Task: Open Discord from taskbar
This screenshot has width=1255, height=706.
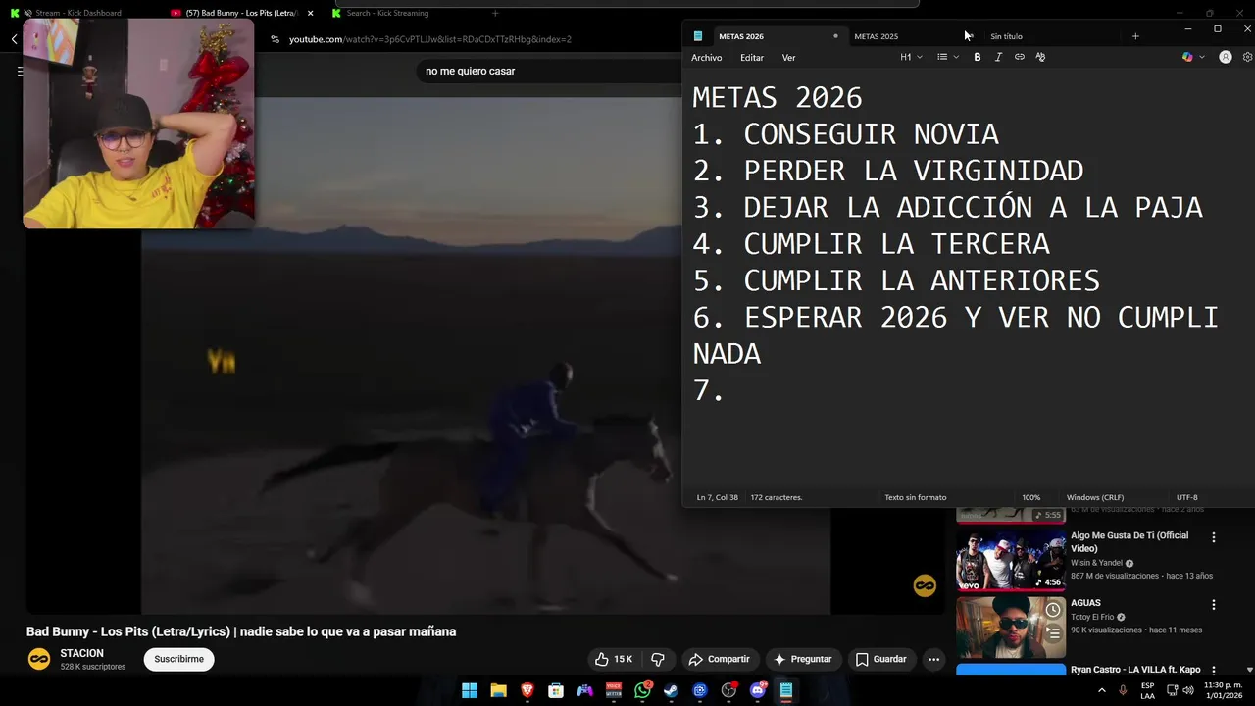Action: pos(757,690)
